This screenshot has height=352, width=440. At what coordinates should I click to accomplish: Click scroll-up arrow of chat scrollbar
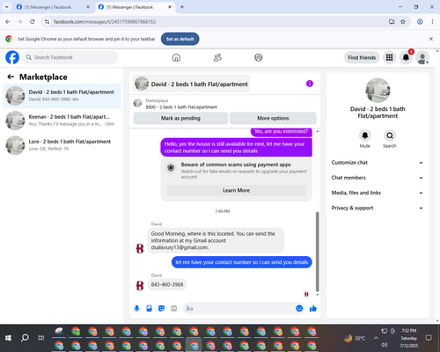tap(317, 131)
